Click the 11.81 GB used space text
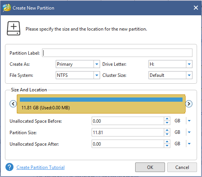This screenshot has height=177, width=202. (x=45, y=107)
